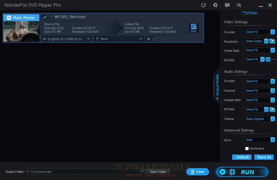Screen dimensions: 277x180
Task: Click the refresh/update icon in title bar
Action: click(x=203, y=5)
